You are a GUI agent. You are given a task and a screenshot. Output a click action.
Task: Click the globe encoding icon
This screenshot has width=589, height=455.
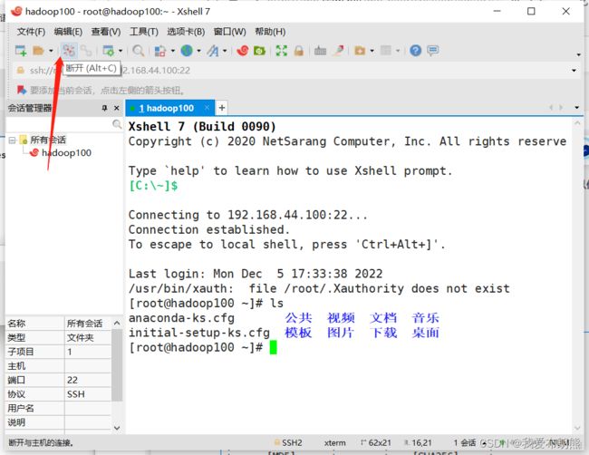coord(187,51)
